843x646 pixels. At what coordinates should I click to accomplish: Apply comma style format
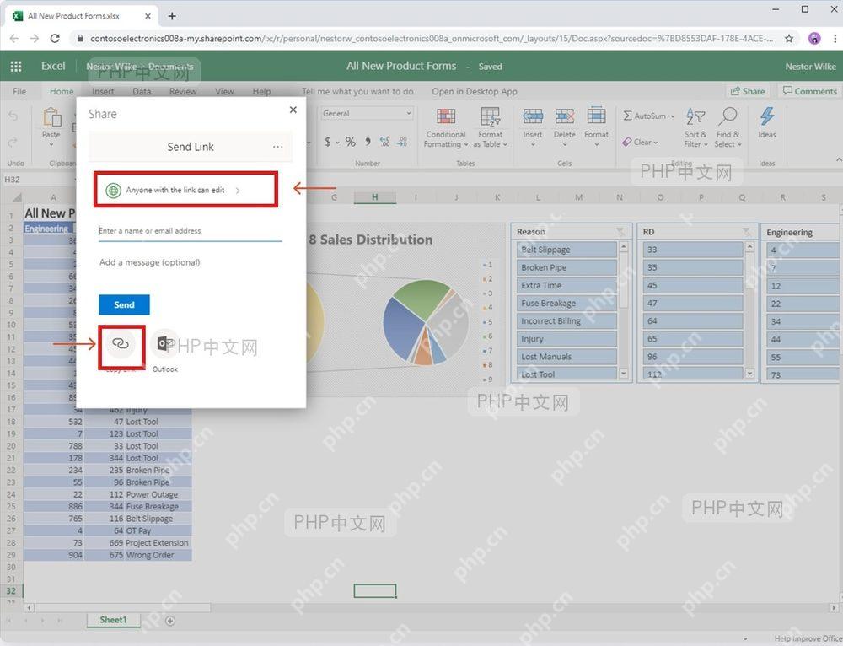click(x=368, y=142)
